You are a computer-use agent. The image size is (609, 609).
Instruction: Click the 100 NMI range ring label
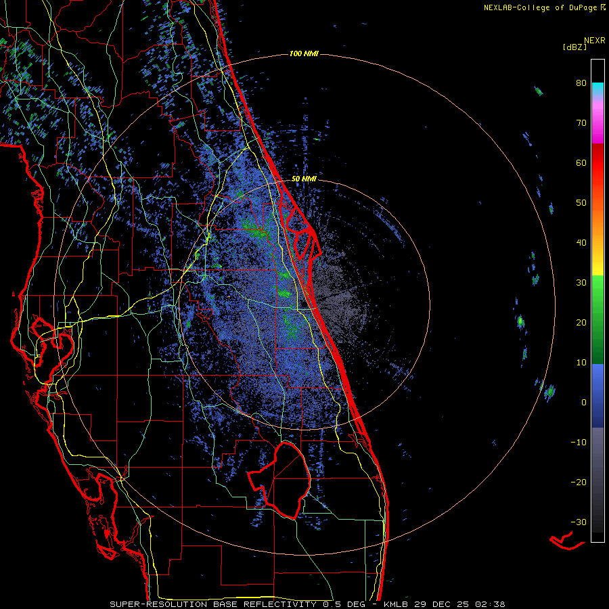(x=304, y=53)
